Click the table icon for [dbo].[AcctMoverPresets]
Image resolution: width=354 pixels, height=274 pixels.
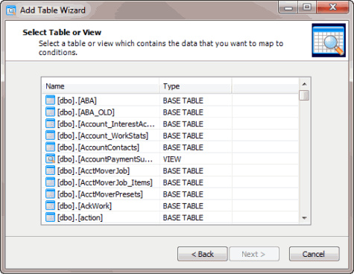50,194
